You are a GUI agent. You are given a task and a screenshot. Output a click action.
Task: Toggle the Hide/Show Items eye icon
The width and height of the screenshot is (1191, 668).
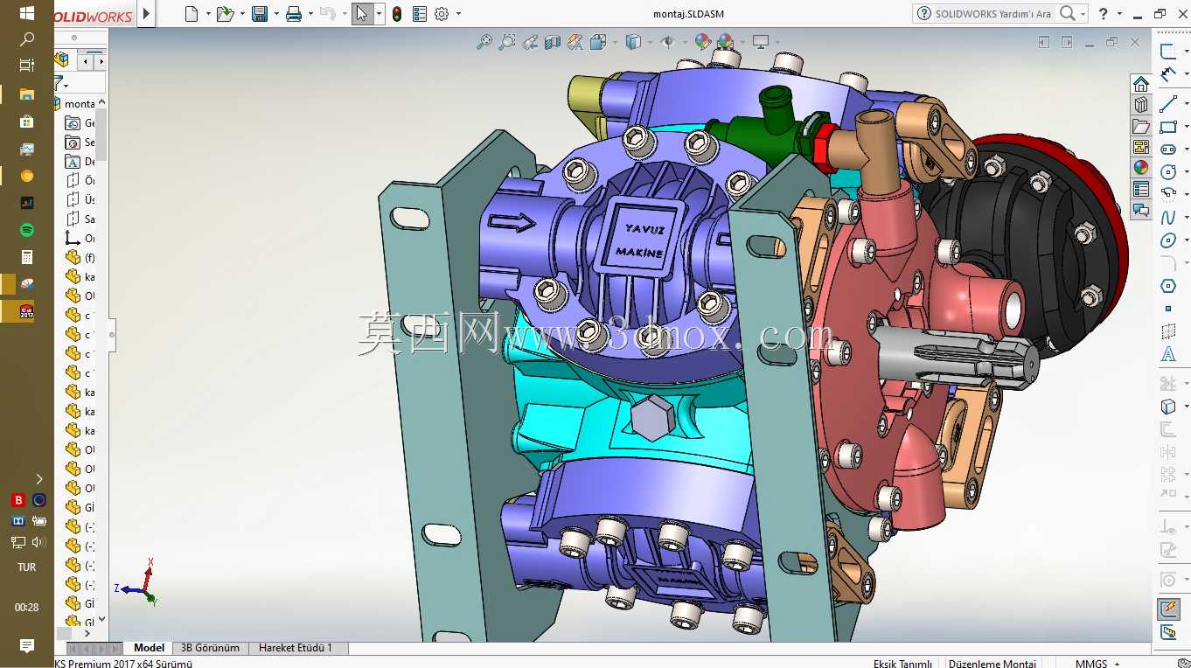pyautogui.click(x=668, y=42)
